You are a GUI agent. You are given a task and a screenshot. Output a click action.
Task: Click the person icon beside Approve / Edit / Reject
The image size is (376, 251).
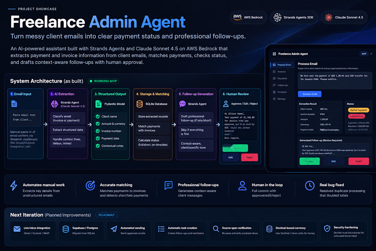226,104
